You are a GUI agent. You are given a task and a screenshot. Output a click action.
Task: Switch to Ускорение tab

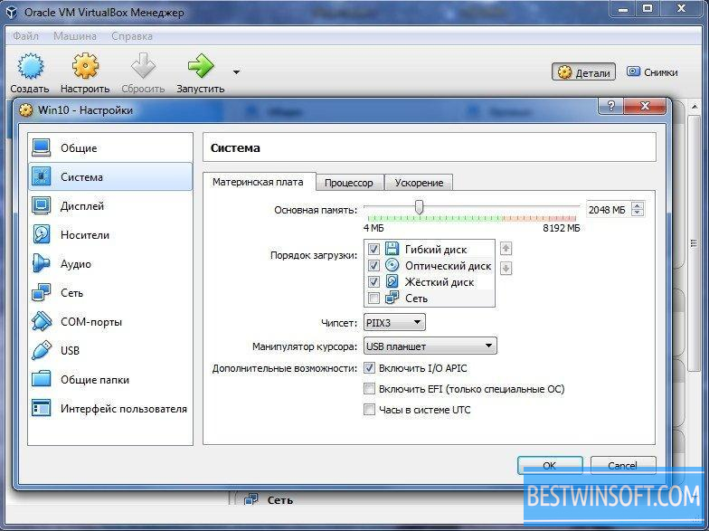coord(419,183)
